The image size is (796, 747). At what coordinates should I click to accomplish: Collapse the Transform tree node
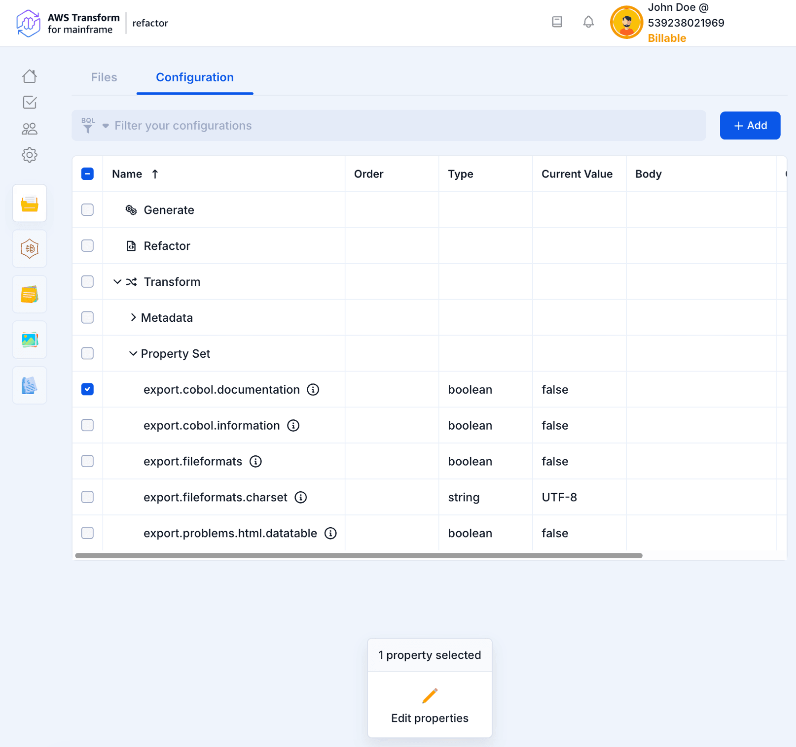pyautogui.click(x=117, y=282)
